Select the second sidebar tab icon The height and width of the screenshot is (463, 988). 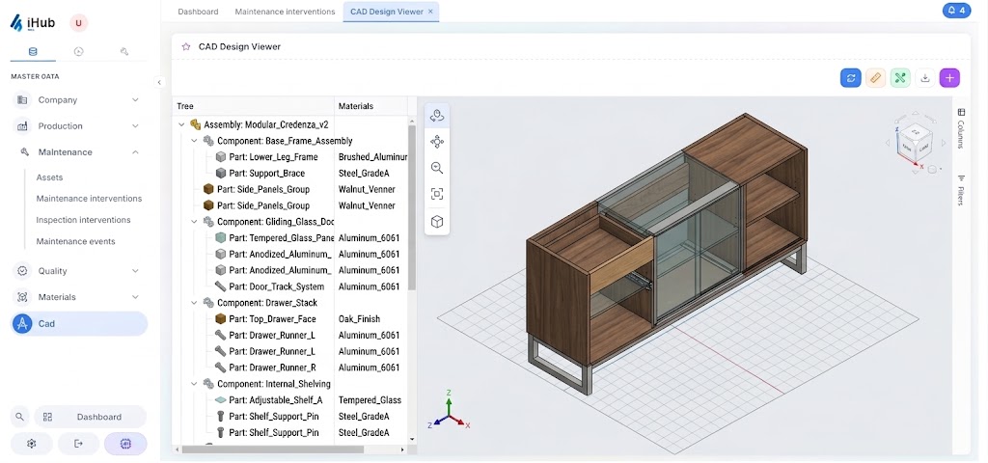tap(79, 52)
